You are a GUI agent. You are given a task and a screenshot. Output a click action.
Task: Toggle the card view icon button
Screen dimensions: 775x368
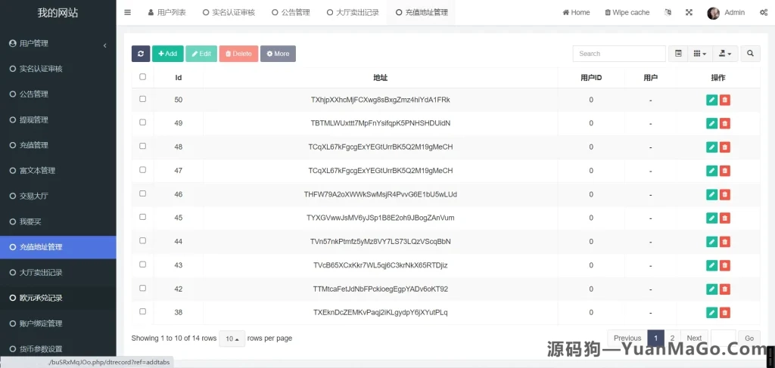click(678, 54)
